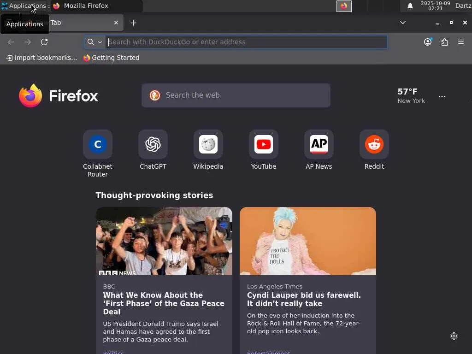Open the New York weather widget
Image resolution: width=472 pixels, height=354 pixels.
[x=411, y=96]
